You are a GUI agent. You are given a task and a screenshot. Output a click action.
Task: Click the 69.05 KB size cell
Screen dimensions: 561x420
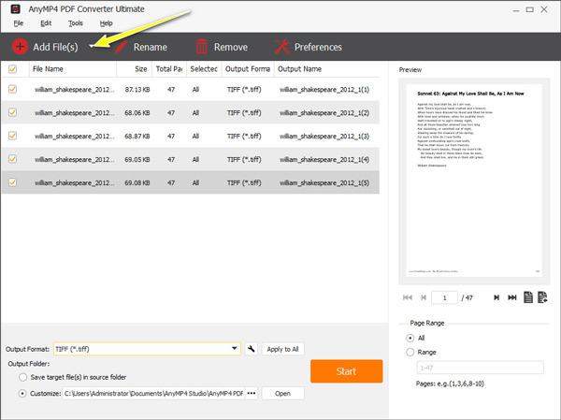coord(137,159)
